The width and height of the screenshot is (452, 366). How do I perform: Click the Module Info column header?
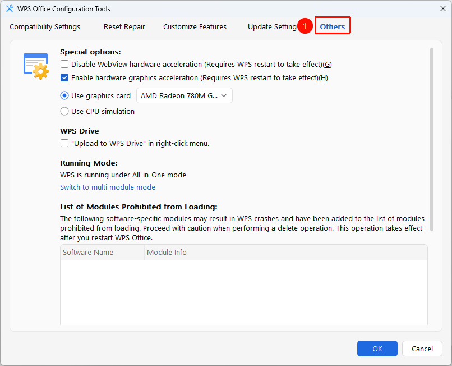pyautogui.click(x=285, y=252)
